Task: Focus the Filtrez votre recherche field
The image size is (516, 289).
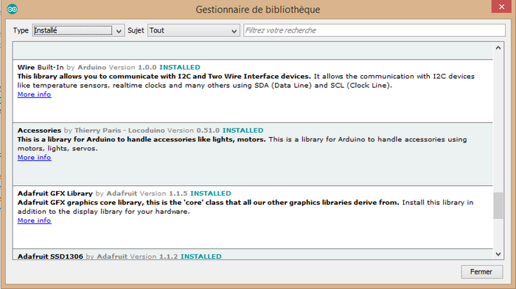Action: (374, 30)
